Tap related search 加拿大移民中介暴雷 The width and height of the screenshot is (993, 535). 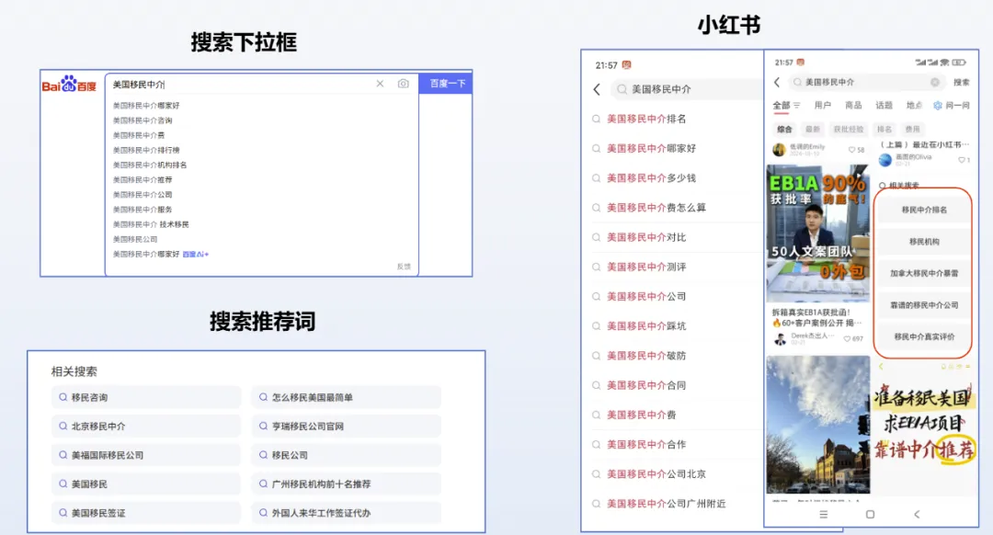pos(924,273)
